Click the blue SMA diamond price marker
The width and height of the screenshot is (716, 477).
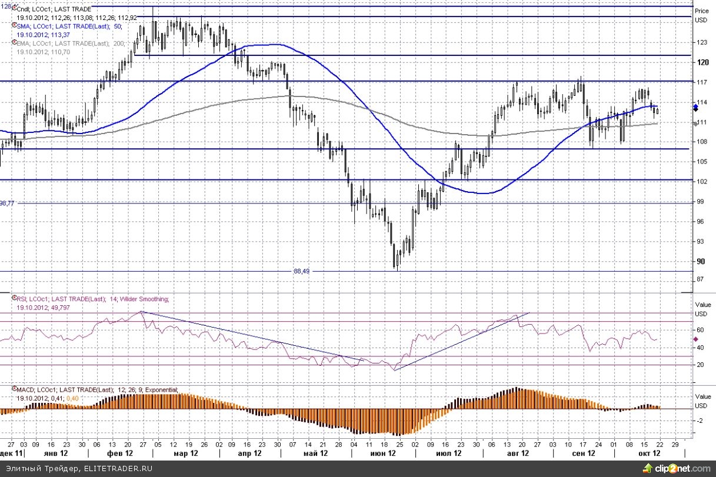[695, 106]
